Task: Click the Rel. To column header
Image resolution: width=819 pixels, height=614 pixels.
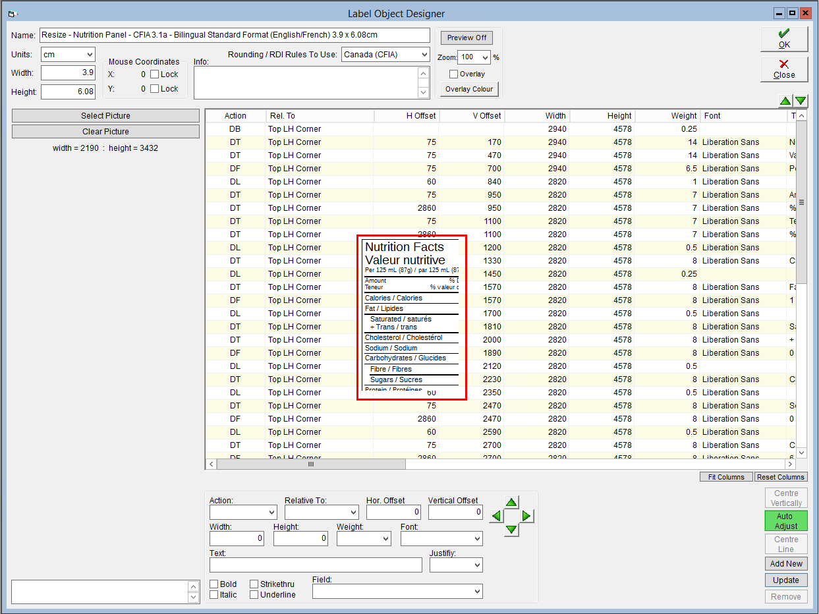Action: point(320,116)
